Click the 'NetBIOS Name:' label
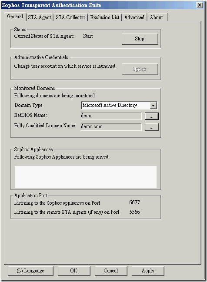Viewport: 207px width, 282px height. pyautogui.click(x=30, y=115)
